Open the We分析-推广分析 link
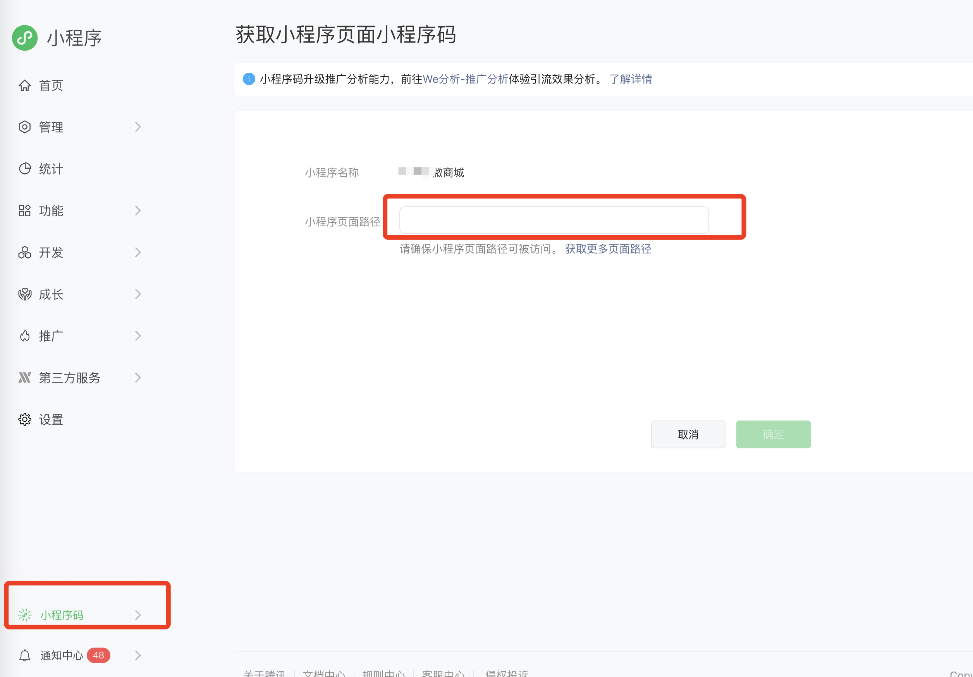This screenshot has width=973, height=677. (x=465, y=79)
